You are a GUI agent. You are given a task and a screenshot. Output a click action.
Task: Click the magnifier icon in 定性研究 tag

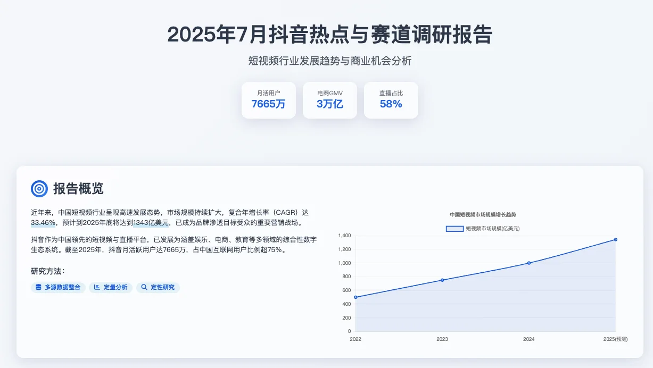pos(144,287)
